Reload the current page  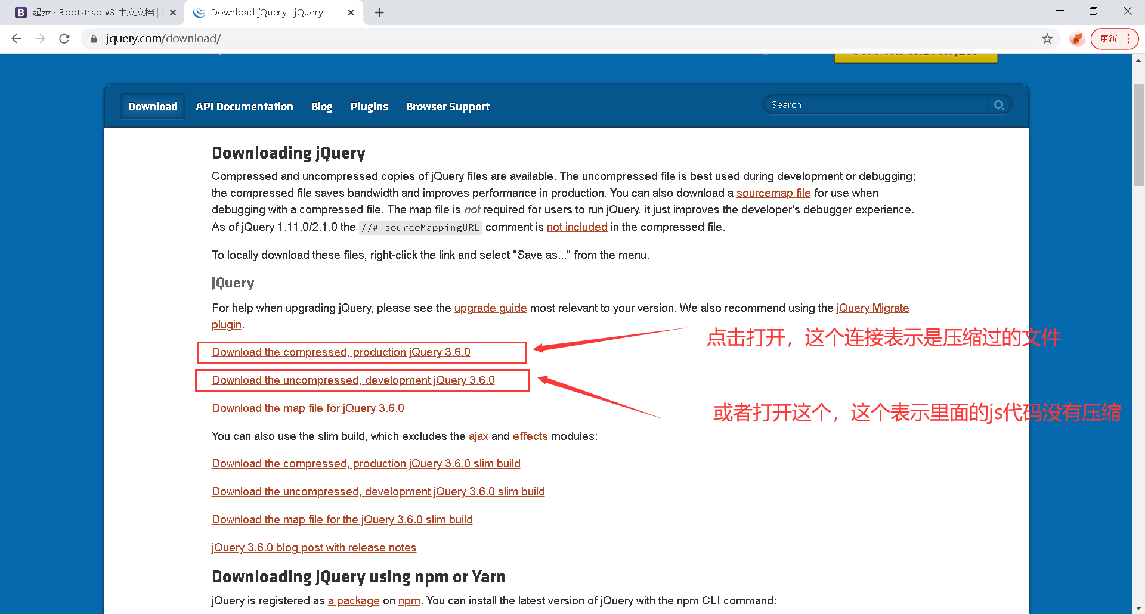pos(64,38)
